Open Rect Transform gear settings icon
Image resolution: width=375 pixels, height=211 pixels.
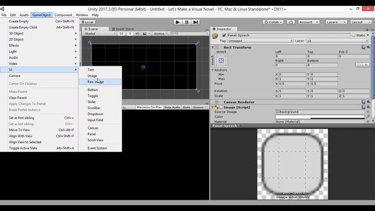tap(369, 47)
